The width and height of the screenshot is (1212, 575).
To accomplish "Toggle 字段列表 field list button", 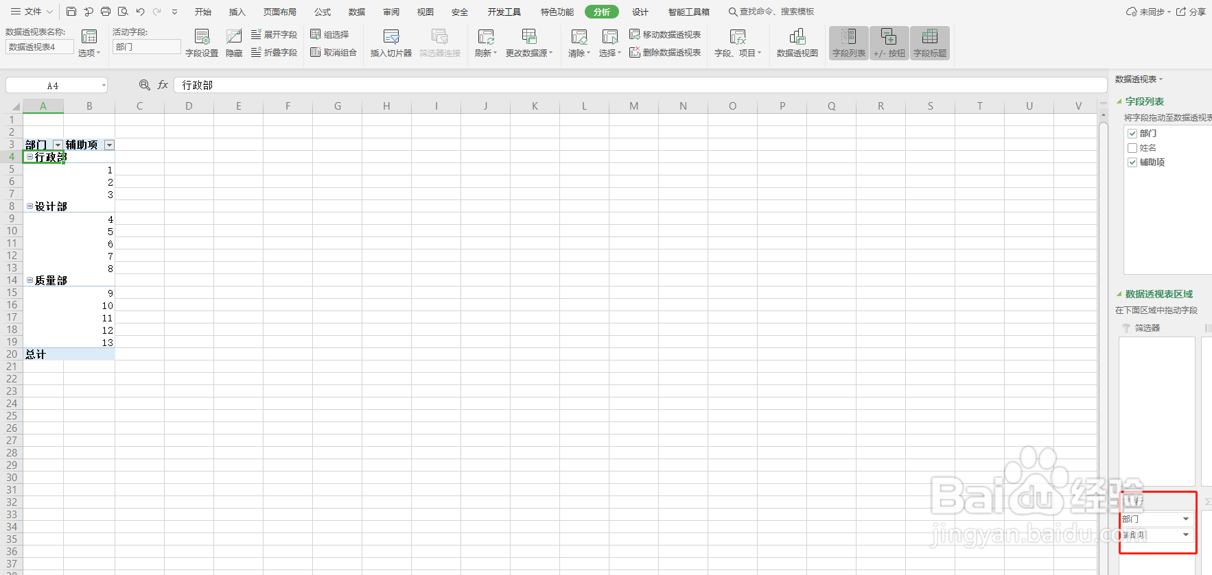I will 849,42.
